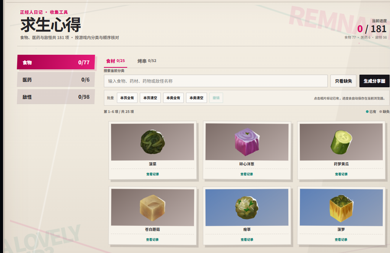Click the 搜索当前分类 label
Screen dimensions: 390x253
click(x=114, y=71)
